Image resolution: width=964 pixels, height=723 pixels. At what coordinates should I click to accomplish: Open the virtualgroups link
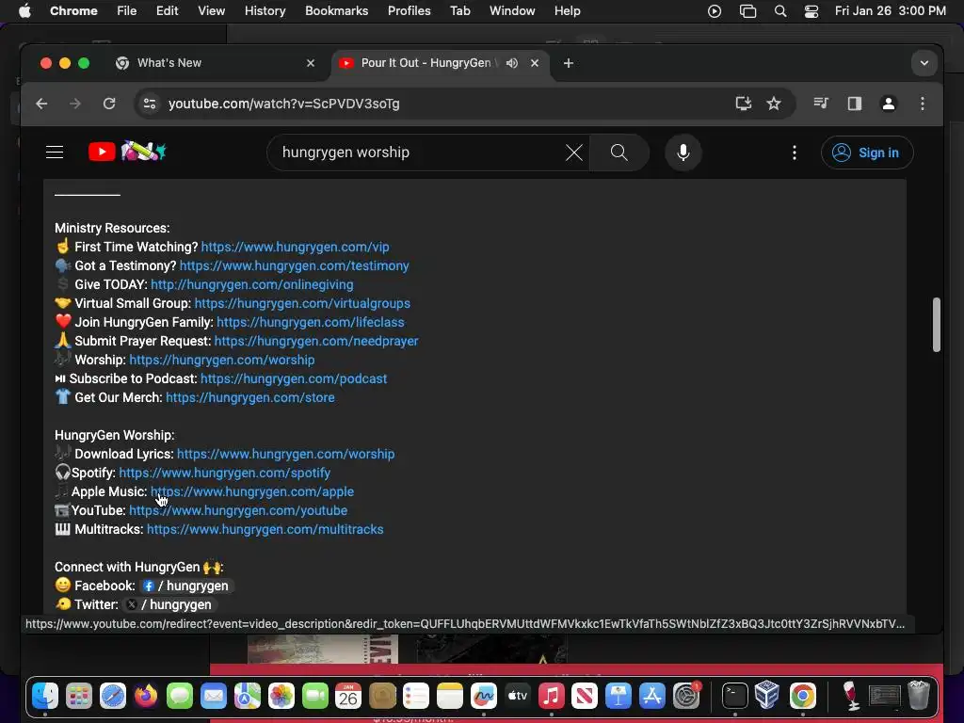click(302, 303)
